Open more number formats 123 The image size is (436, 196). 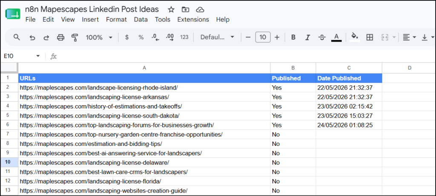click(184, 37)
